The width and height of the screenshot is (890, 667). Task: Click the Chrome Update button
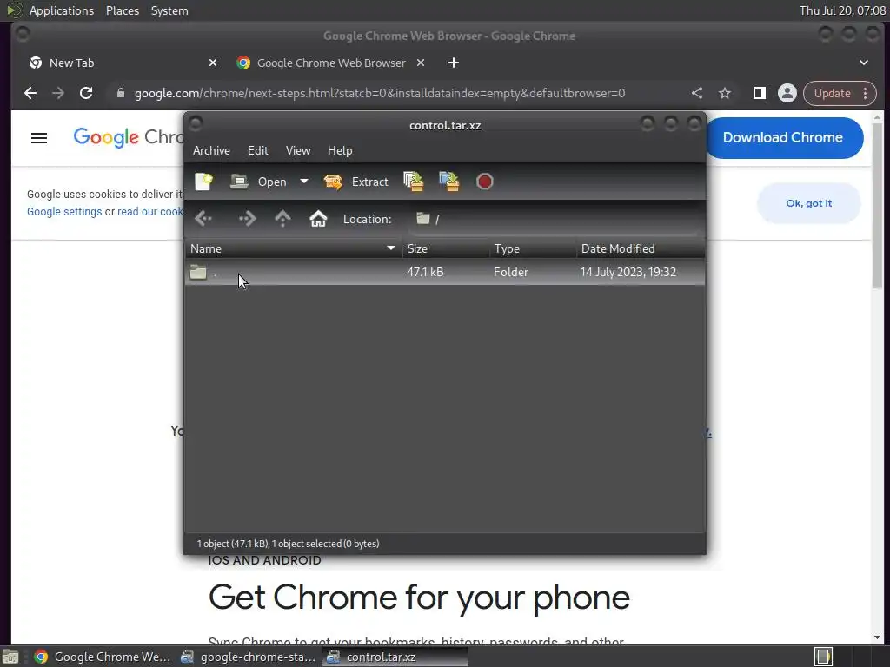pyautogui.click(x=832, y=93)
